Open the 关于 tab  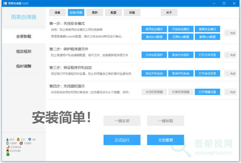point(169,13)
